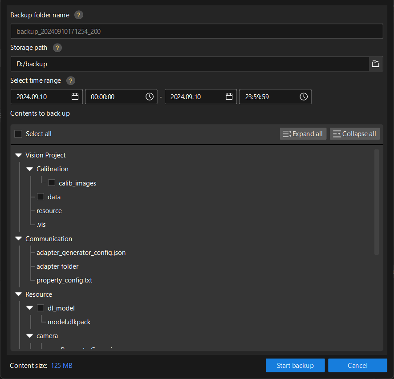Viewport: 394px width, 379px height.
Task: Open the end time clock picker
Action: click(303, 97)
